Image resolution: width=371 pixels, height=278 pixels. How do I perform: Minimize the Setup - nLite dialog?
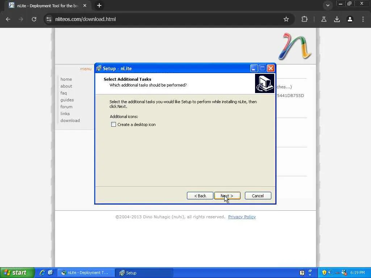(x=254, y=68)
